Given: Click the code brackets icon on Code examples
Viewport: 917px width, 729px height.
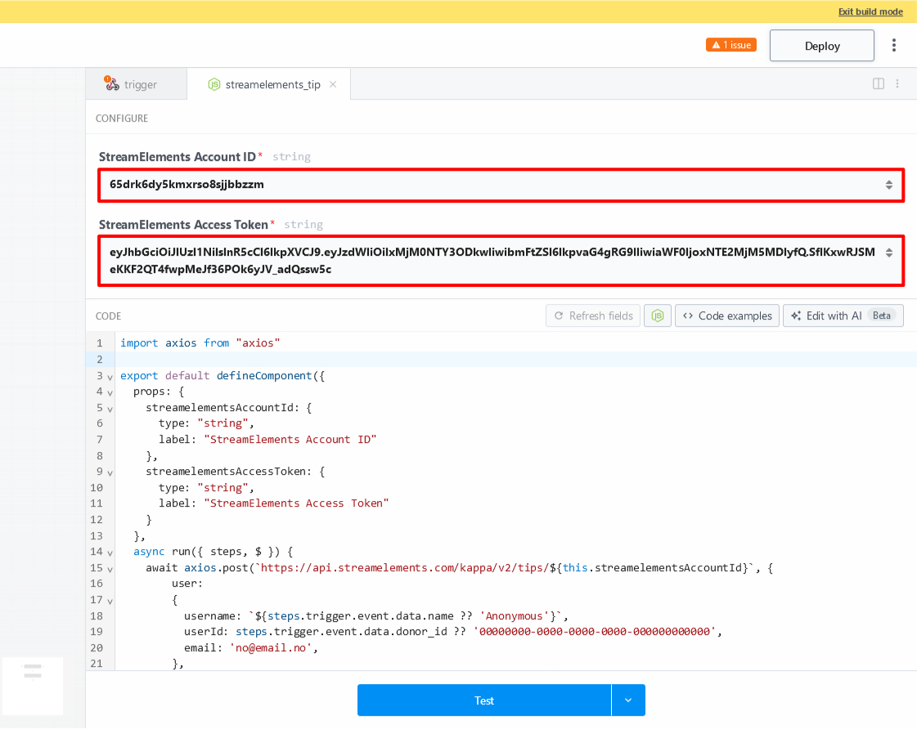Looking at the screenshot, I should (688, 316).
